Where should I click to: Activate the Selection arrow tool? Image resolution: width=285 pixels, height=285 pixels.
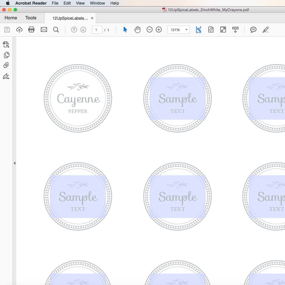click(x=125, y=29)
